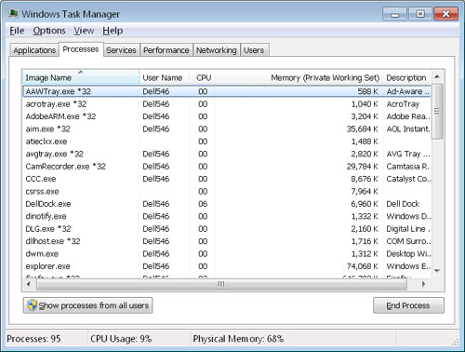Maximize the Task Manager window
Viewport: 465px width, 352px height.
click(420, 14)
